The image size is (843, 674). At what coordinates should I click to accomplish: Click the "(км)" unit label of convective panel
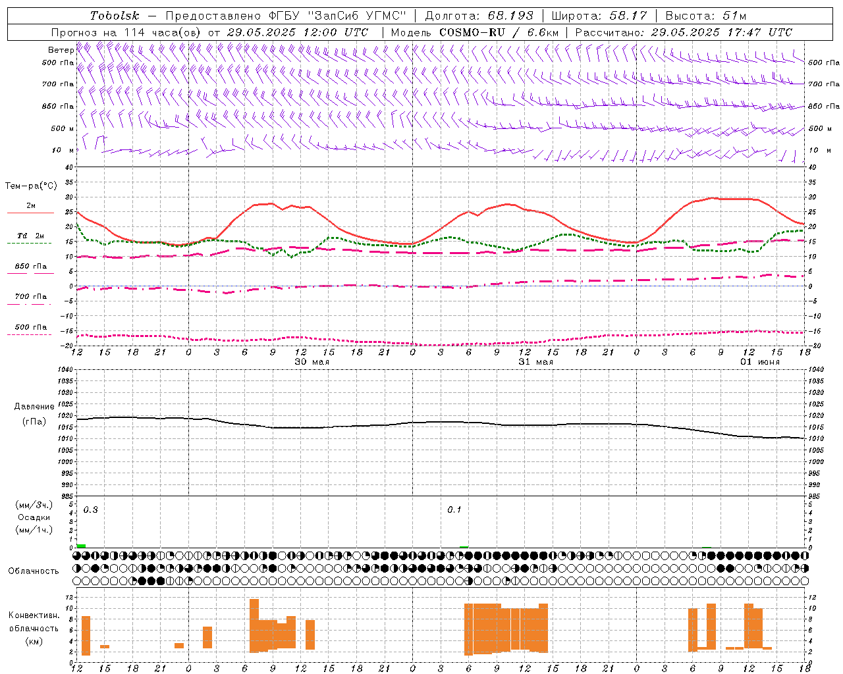(34, 640)
